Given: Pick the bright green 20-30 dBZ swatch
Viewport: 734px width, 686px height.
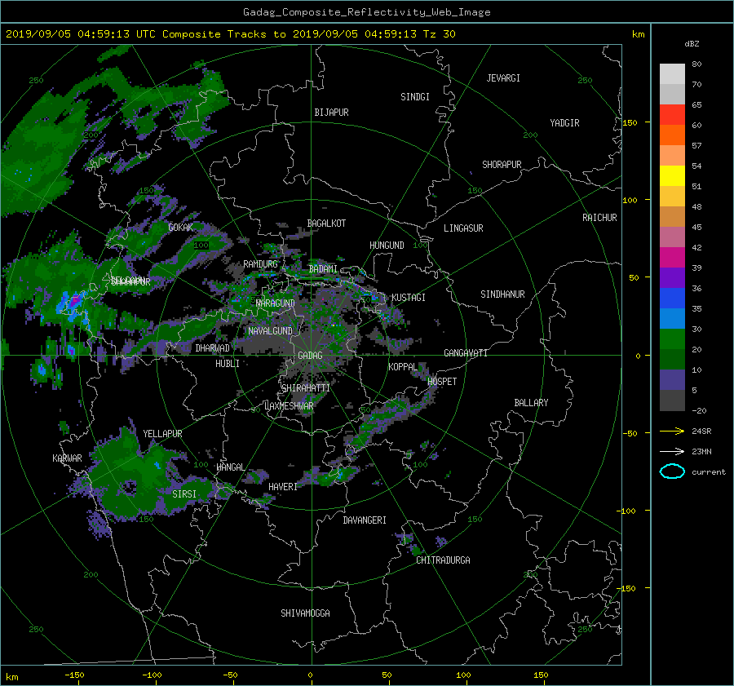Looking at the screenshot, I should pyautogui.click(x=672, y=339).
